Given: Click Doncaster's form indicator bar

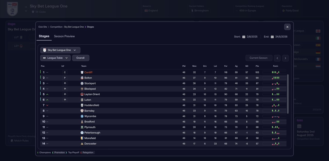Looking at the screenshot, I should tap(274, 144).
